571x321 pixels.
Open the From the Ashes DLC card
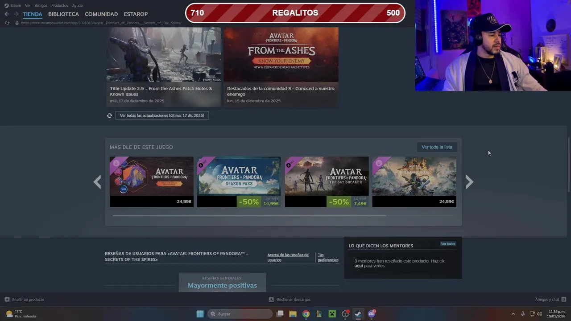[x=414, y=181]
